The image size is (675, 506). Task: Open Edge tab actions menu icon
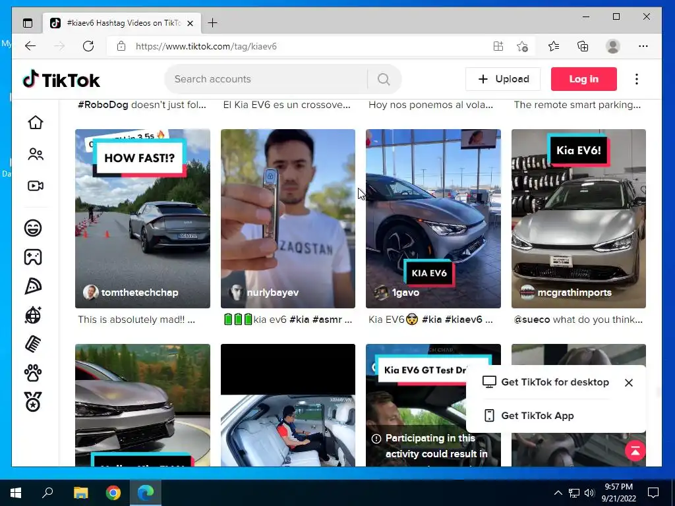(x=28, y=23)
